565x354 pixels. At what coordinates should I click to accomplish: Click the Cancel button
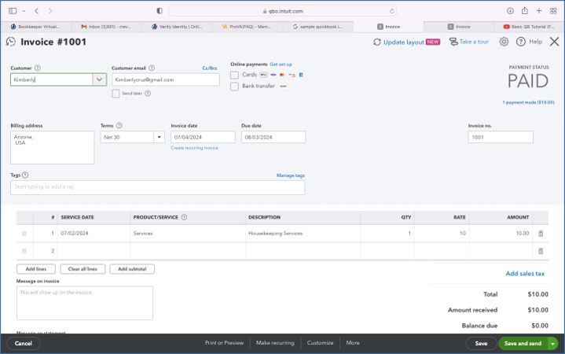pyautogui.click(x=24, y=343)
